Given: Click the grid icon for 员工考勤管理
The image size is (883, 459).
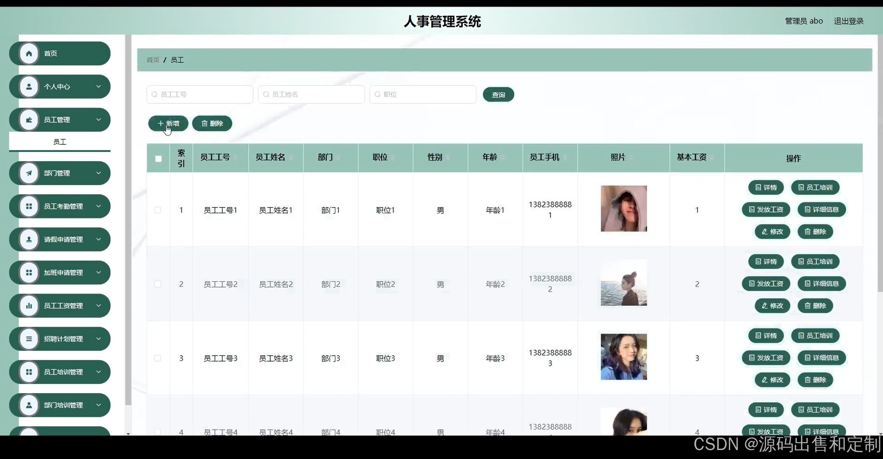Looking at the screenshot, I should [29, 206].
